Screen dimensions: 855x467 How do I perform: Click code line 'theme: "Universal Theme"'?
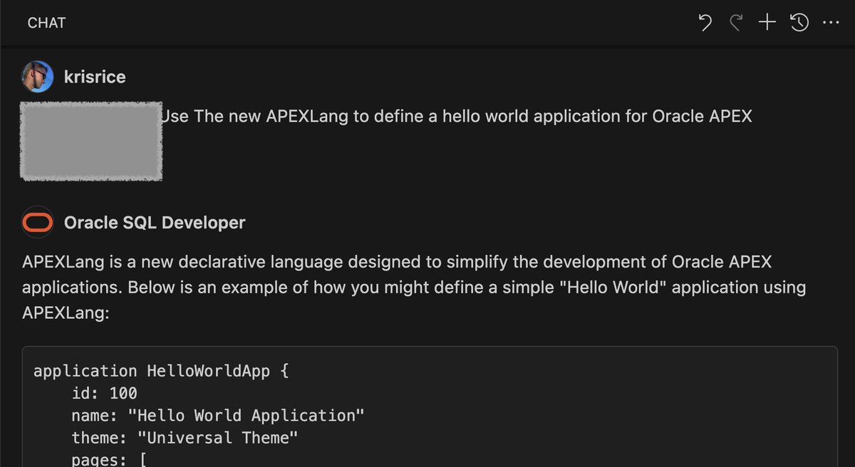click(185, 437)
